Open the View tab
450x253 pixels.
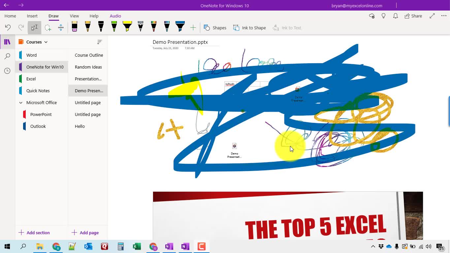74,16
